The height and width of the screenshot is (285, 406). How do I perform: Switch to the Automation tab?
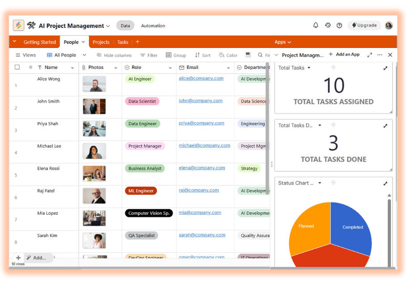[x=153, y=26]
